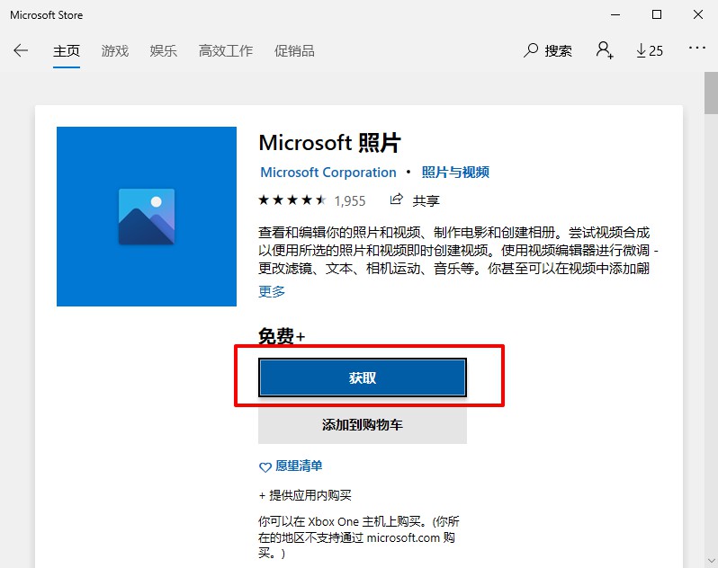
Task: Switch to the 促销品 tab
Action: tap(294, 50)
